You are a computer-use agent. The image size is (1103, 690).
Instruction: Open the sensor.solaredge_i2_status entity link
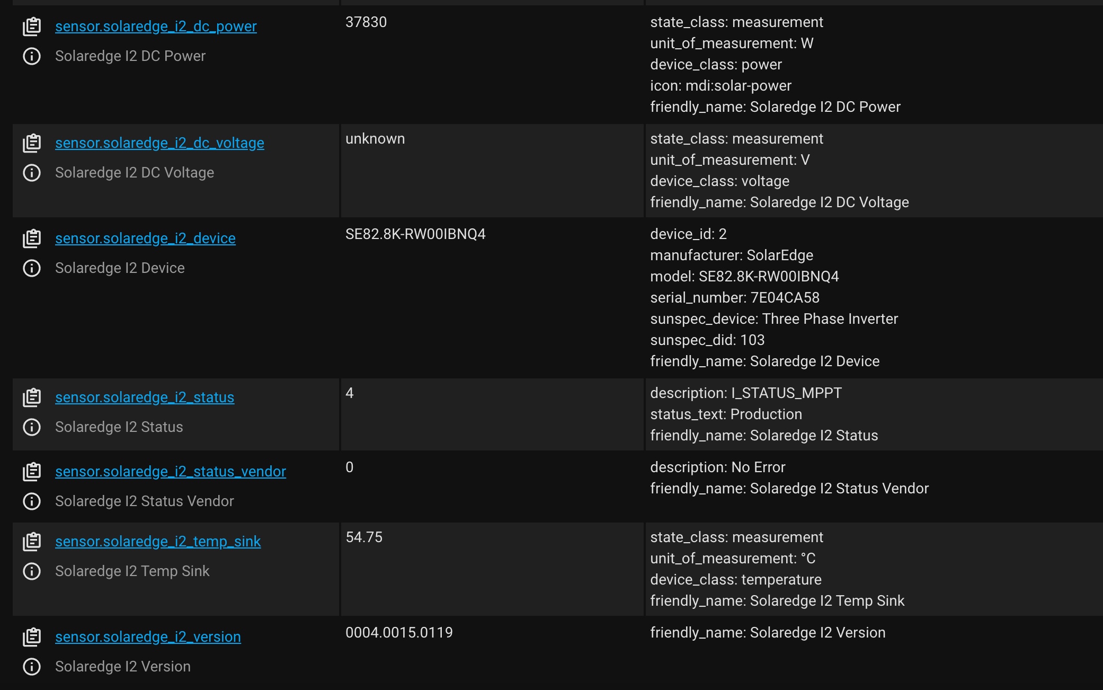pos(144,396)
